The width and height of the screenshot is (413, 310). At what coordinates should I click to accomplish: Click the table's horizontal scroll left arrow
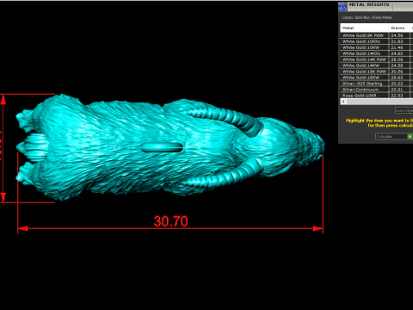tap(343, 102)
